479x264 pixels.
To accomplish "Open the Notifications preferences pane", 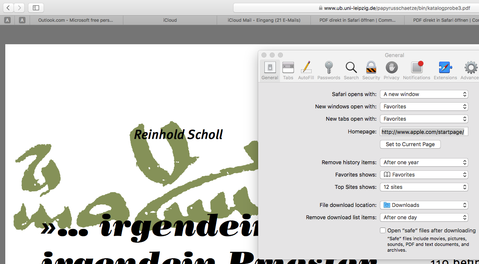I will (417, 71).
